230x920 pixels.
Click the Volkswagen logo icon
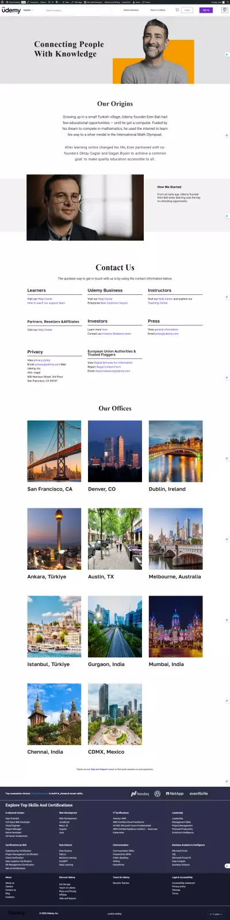[x=158, y=794]
